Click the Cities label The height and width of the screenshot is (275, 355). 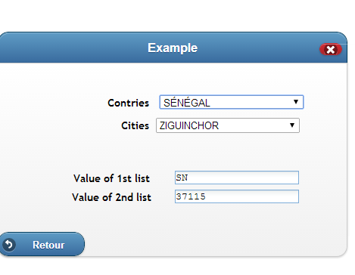pos(135,125)
